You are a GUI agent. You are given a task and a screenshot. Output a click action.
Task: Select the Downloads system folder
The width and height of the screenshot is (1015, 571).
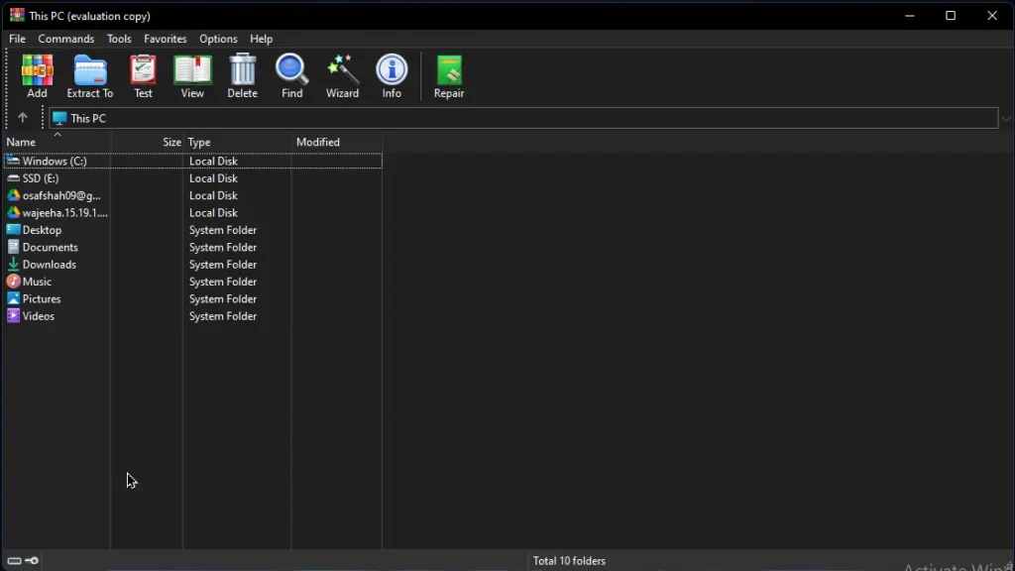(x=49, y=265)
